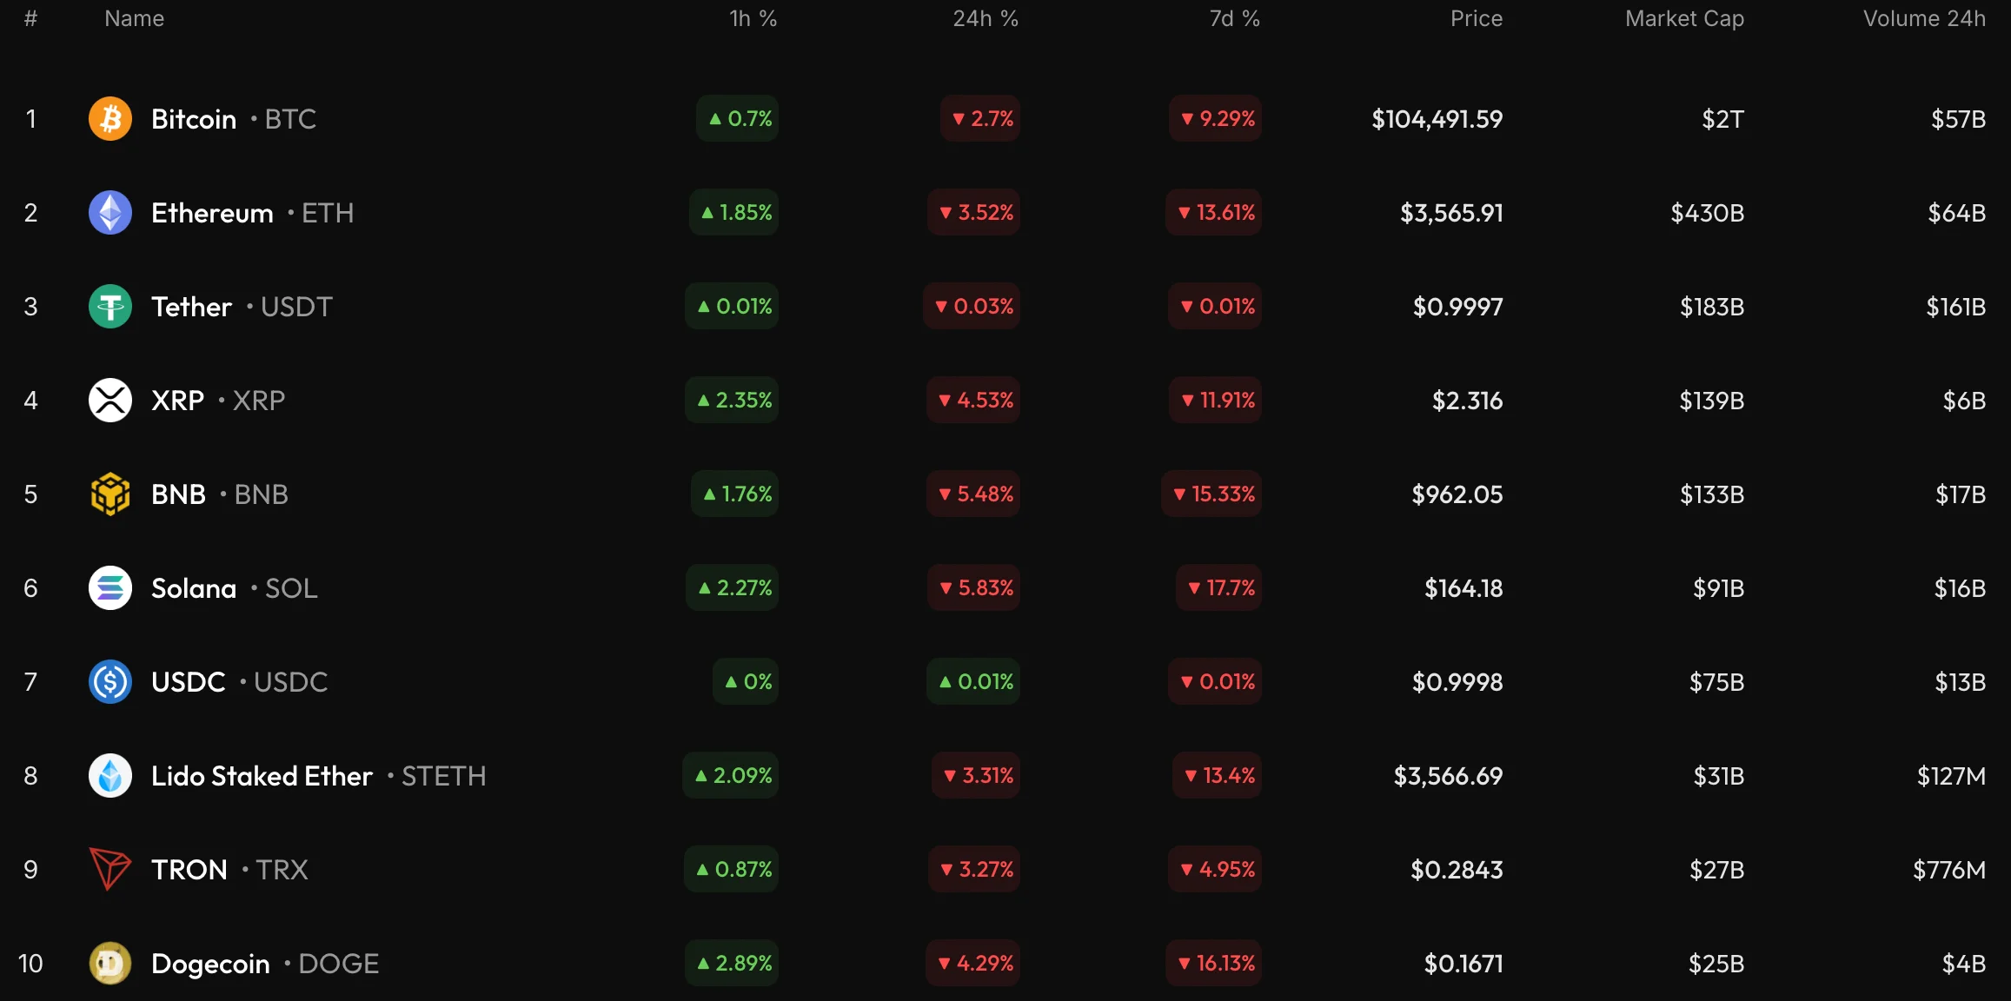Screen dimensions: 2011x1001
Task: Sort coins by Price column header
Action: (1476, 18)
